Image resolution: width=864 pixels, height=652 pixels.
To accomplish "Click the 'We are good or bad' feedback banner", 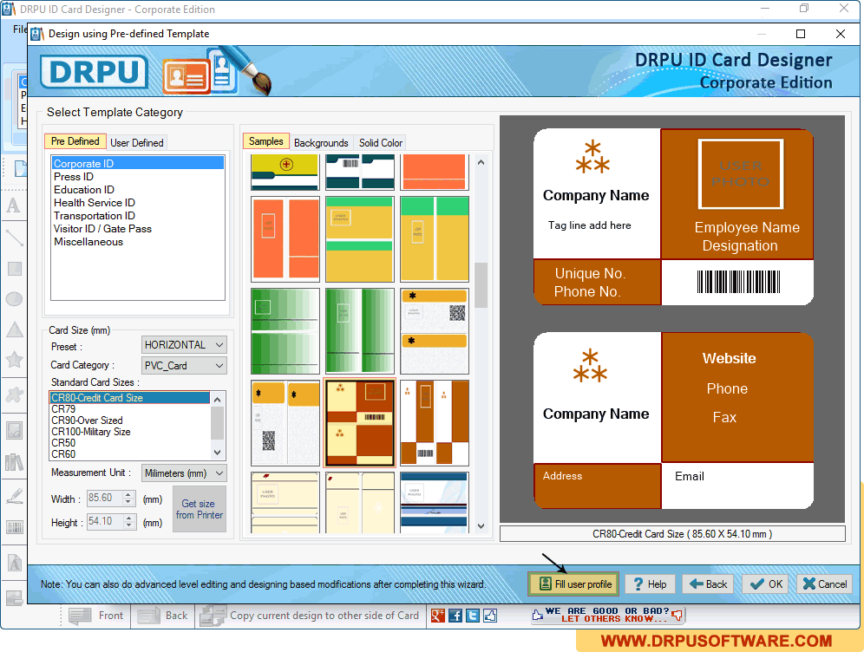I will click(x=607, y=615).
